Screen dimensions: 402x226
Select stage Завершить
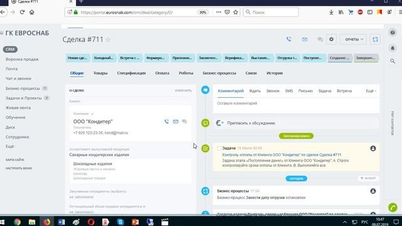pos(366,58)
